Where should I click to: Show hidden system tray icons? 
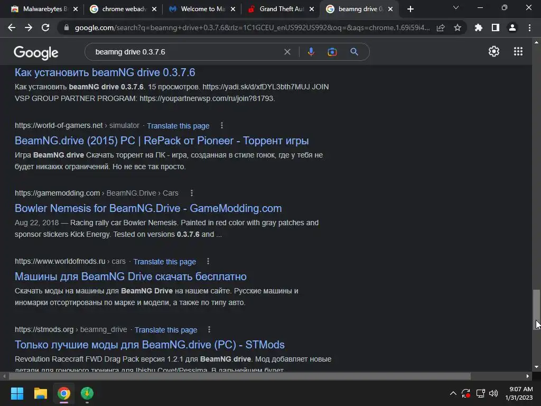coord(453,393)
